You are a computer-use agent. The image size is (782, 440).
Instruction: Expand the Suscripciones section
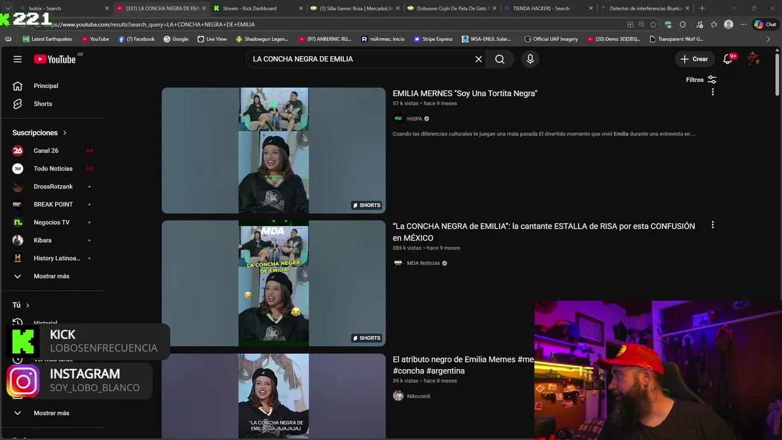coord(40,133)
